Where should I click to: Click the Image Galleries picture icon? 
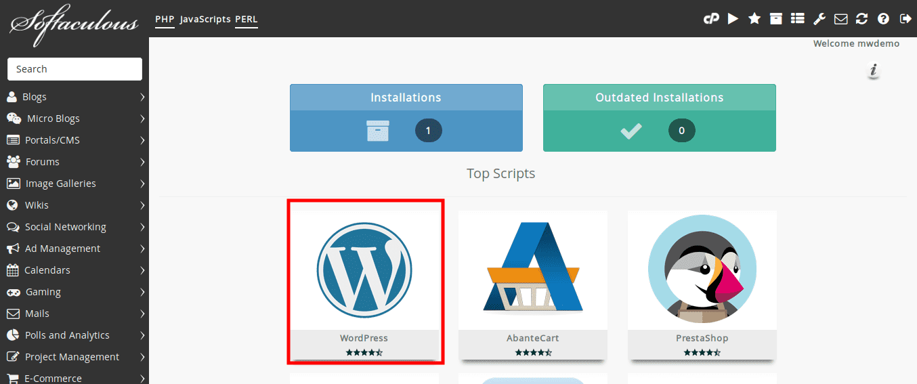pos(12,184)
